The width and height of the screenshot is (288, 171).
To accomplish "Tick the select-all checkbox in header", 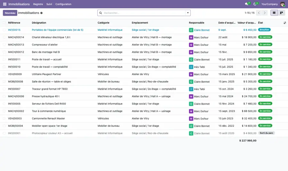I will pyautogui.click(x=4, y=23).
